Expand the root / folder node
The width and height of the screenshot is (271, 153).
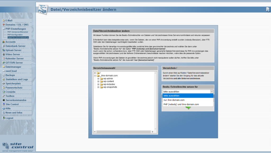[x=95, y=73]
